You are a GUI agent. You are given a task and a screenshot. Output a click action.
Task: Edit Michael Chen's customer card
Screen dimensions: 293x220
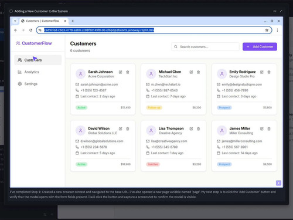[x=191, y=72]
